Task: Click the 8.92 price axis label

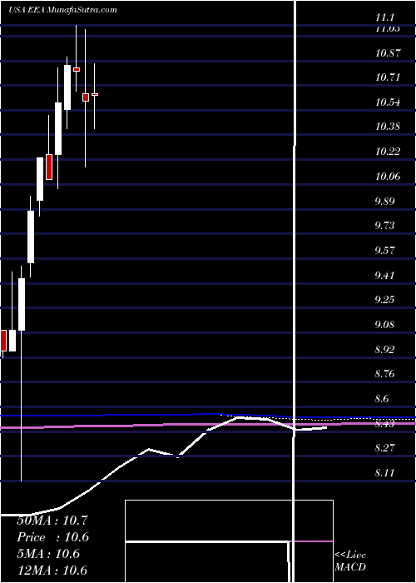Action: click(384, 349)
